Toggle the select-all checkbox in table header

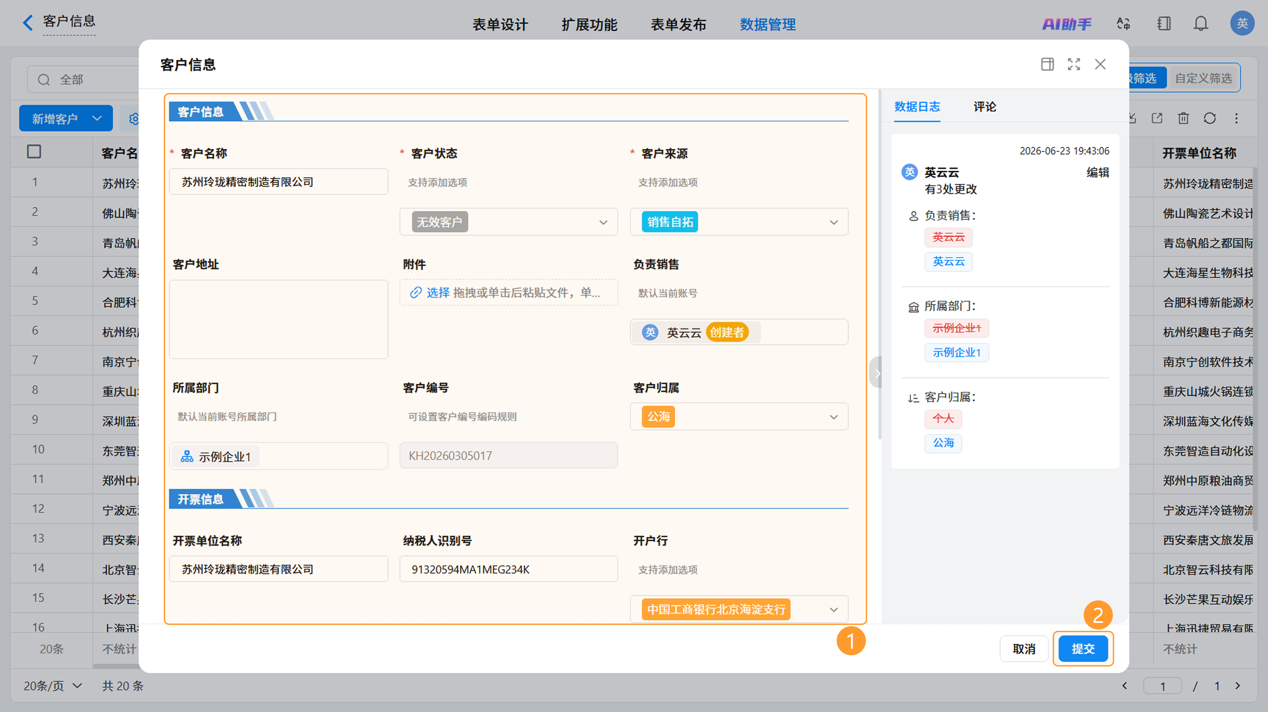(x=34, y=151)
